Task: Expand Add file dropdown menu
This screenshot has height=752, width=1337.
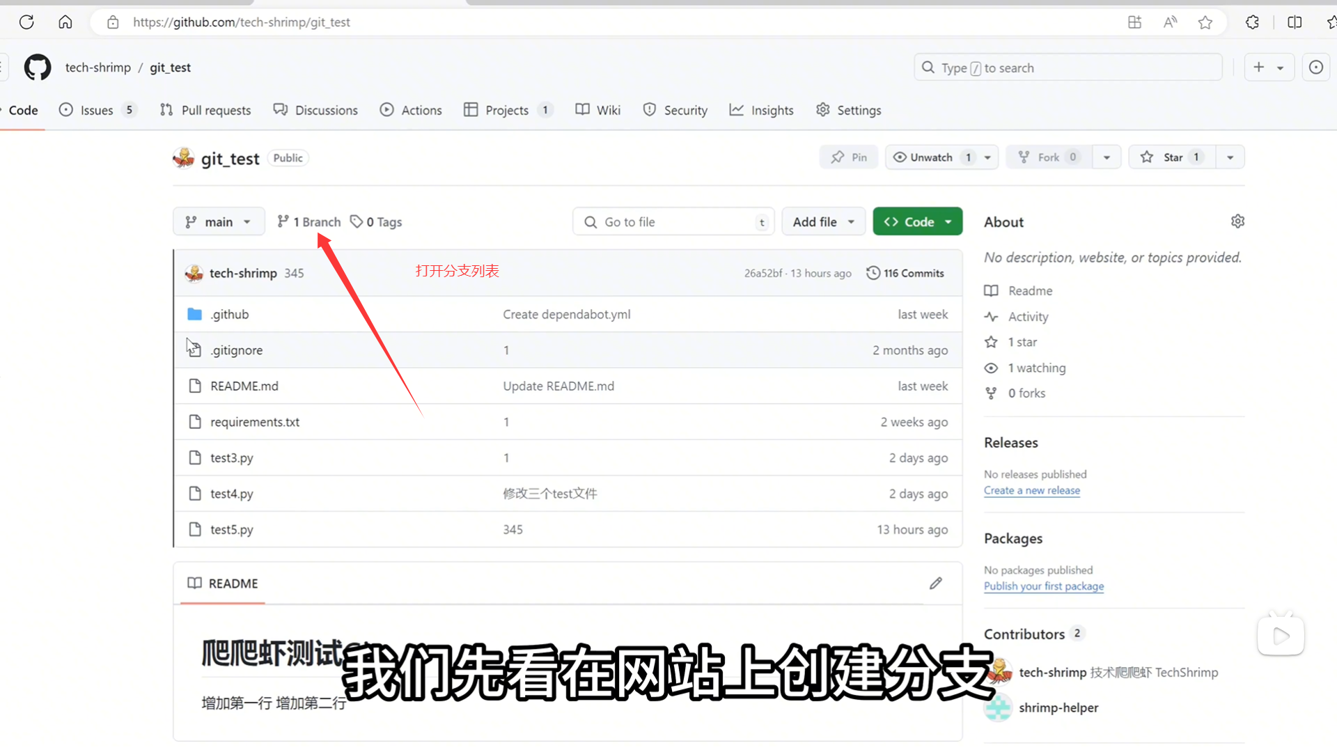Action: 823,222
